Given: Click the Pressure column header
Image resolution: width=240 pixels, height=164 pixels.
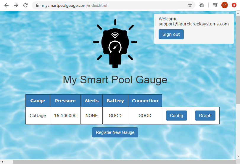Looking at the screenshot, I should pos(65,101).
